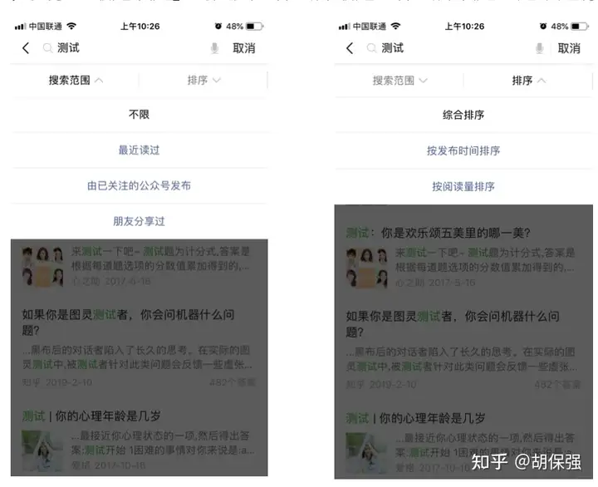This screenshot has width=598, height=487.
Task: Choose 按阅读量排序 sort option
Action: pyautogui.click(x=463, y=187)
